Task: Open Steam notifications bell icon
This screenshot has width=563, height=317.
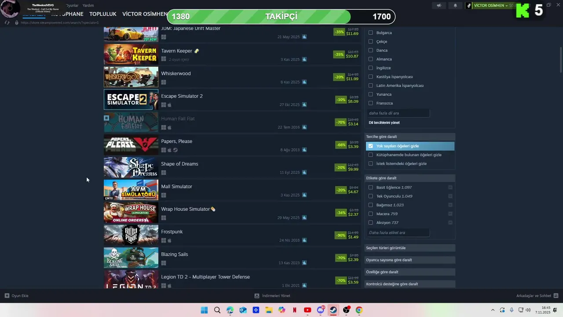Action: pyautogui.click(x=455, y=6)
